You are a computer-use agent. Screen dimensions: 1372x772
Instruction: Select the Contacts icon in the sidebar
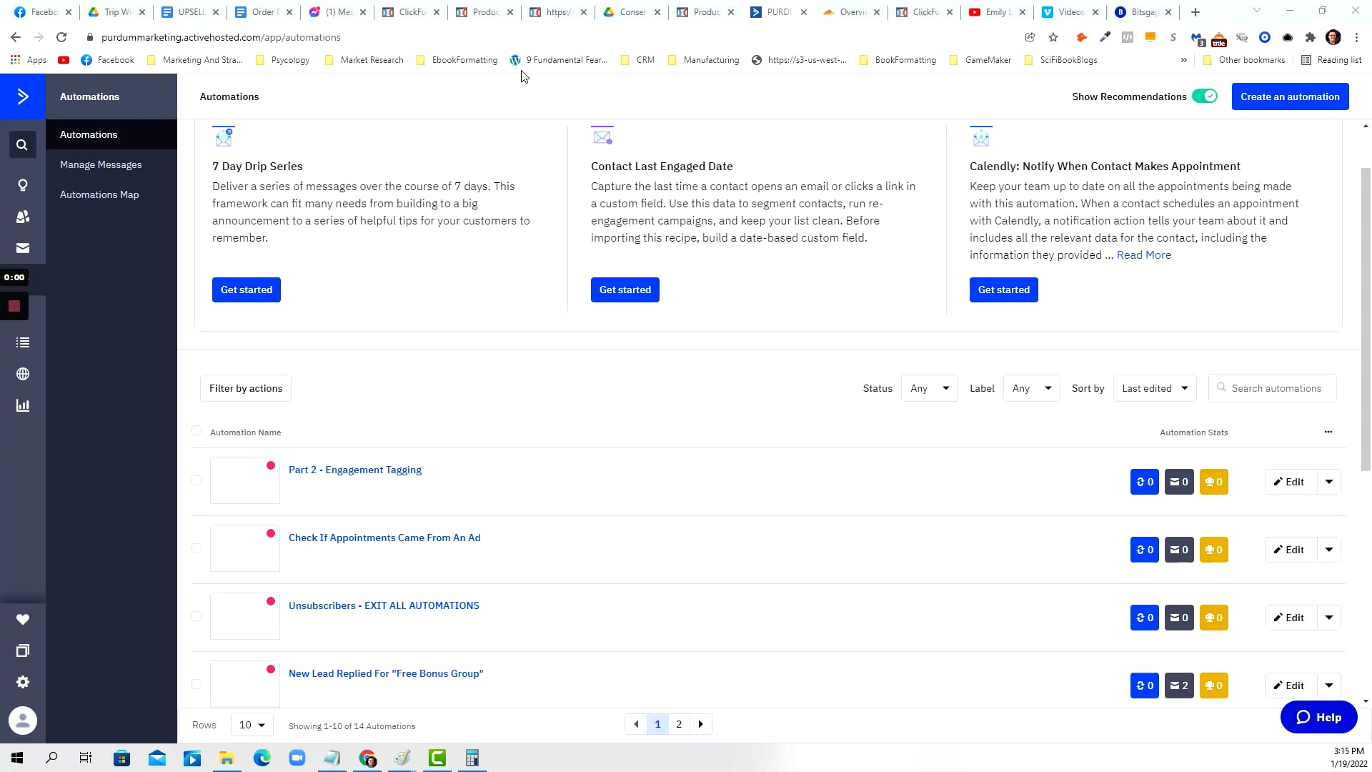pyautogui.click(x=22, y=217)
